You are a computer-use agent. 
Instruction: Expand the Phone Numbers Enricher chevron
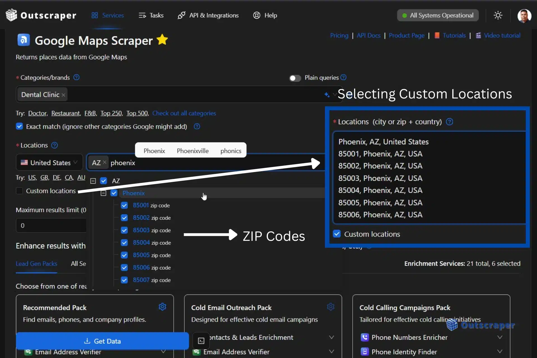click(500, 337)
